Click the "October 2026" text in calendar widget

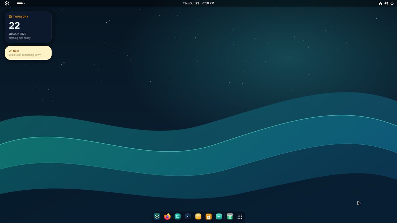(18, 34)
